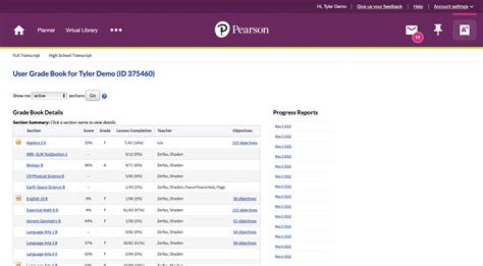Click the Progress Reports heading
The height and width of the screenshot is (266, 483).
pos(295,113)
